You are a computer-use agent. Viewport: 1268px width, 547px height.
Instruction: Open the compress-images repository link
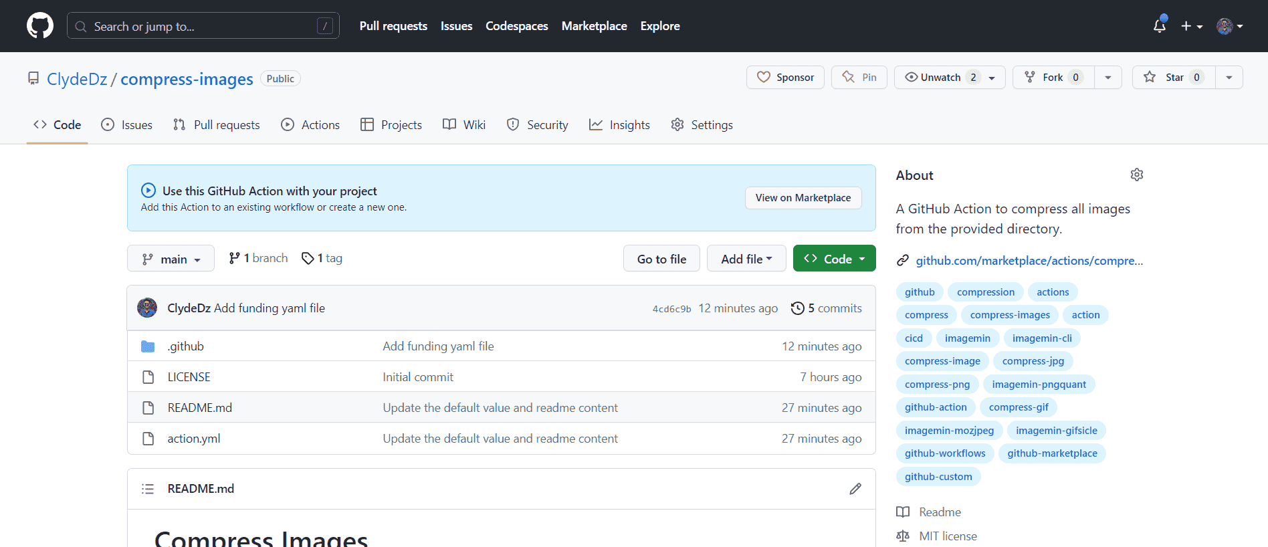click(187, 79)
